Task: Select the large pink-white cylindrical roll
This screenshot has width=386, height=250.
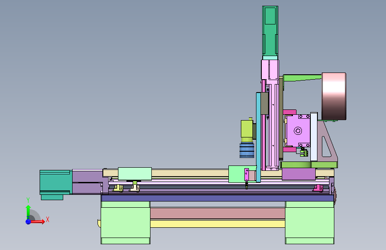Action: click(x=334, y=96)
